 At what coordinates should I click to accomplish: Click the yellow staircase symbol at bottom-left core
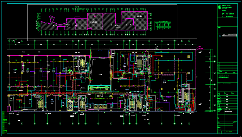(41, 104)
